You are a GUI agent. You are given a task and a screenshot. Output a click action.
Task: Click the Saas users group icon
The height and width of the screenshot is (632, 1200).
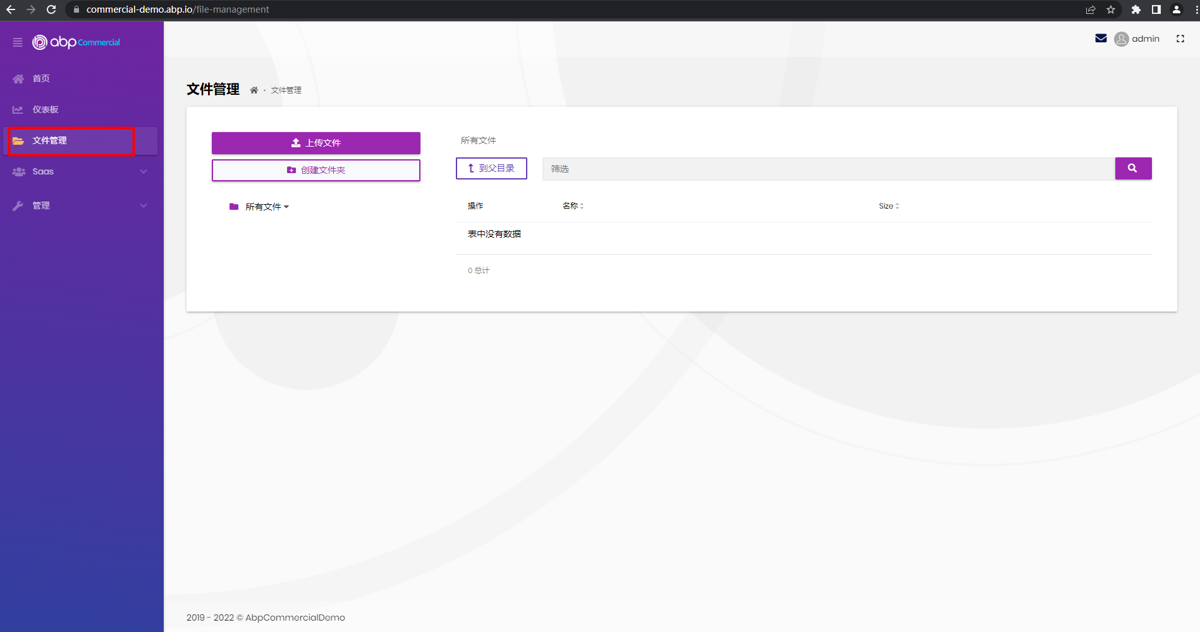pyautogui.click(x=18, y=171)
